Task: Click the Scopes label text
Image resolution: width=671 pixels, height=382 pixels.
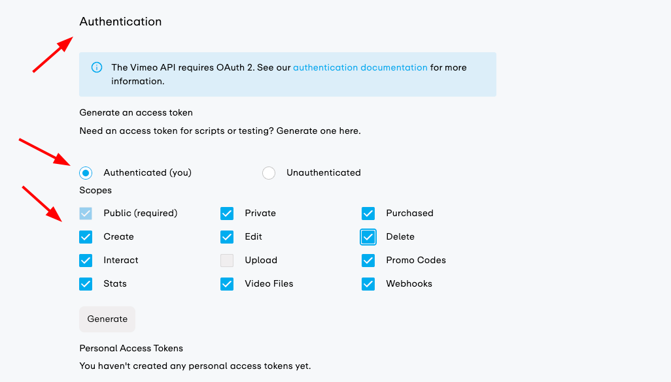Action: tap(95, 191)
